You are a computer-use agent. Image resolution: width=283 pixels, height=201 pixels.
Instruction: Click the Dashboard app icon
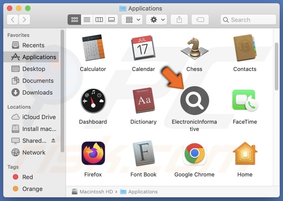pos(93,101)
